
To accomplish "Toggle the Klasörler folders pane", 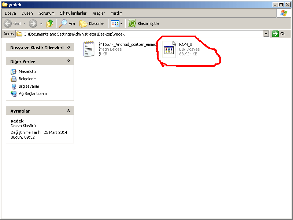I will point(92,23).
